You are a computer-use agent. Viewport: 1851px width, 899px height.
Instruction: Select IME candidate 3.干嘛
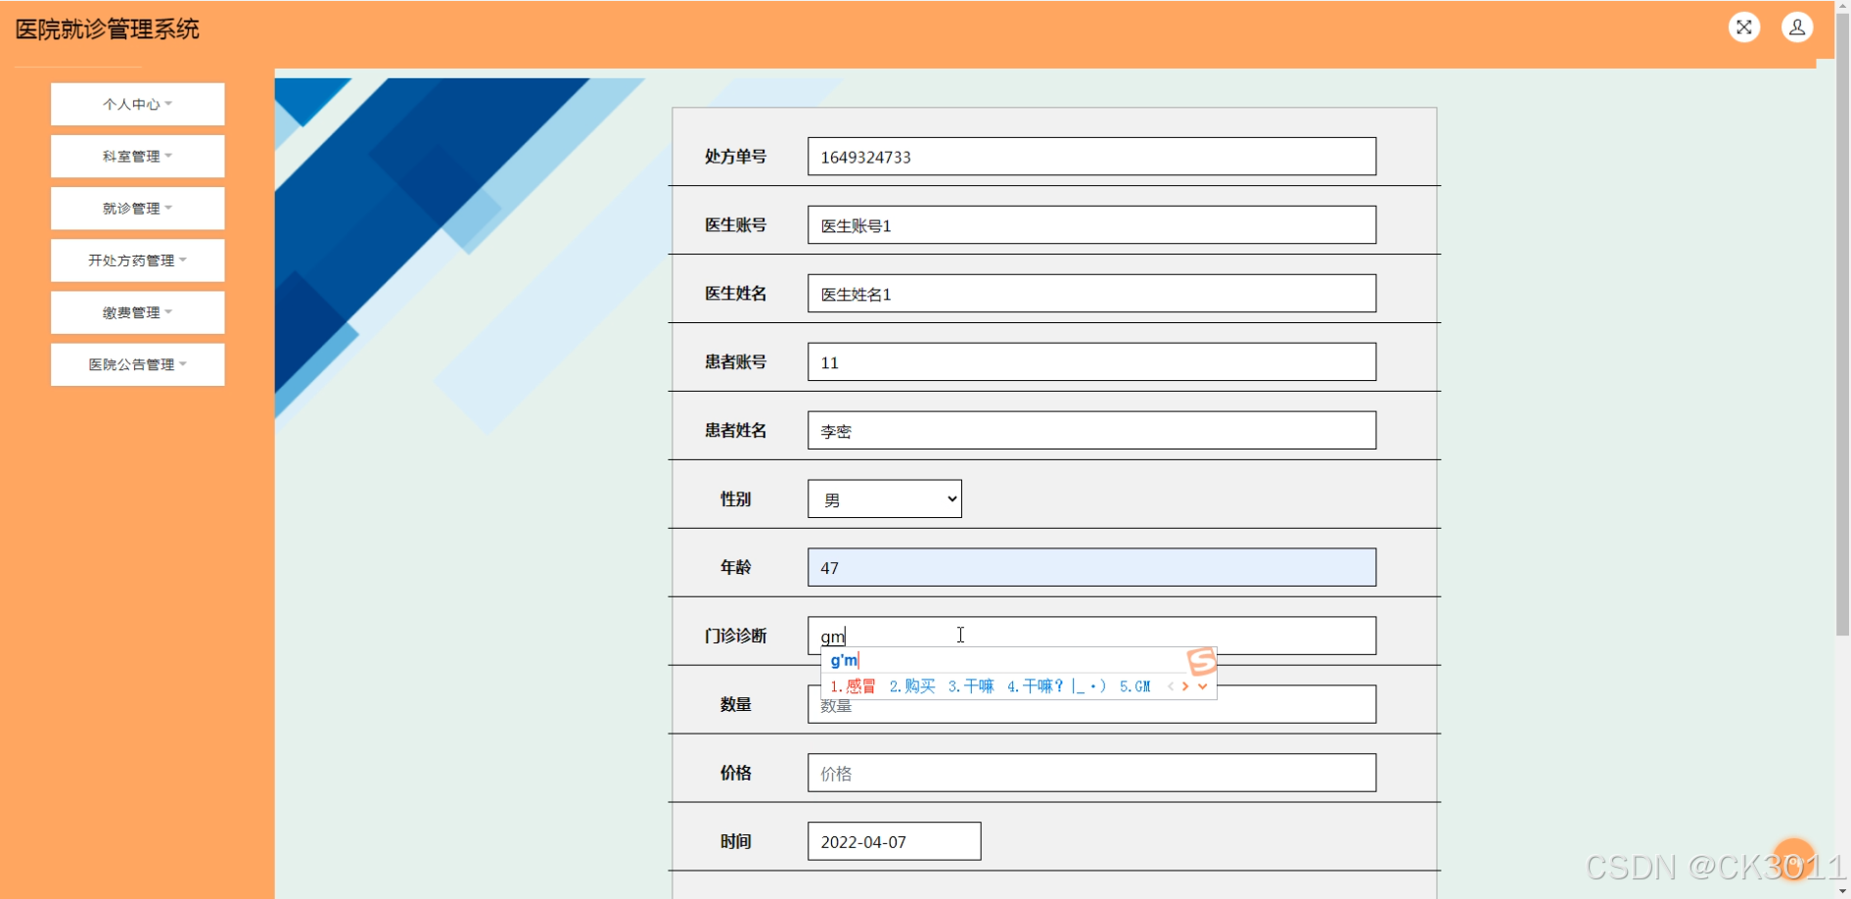point(971,686)
